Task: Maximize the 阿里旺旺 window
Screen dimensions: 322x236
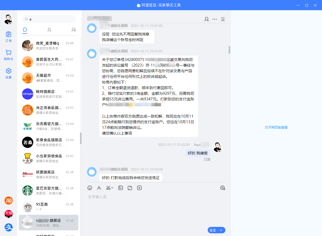Action: [x=307, y=5]
